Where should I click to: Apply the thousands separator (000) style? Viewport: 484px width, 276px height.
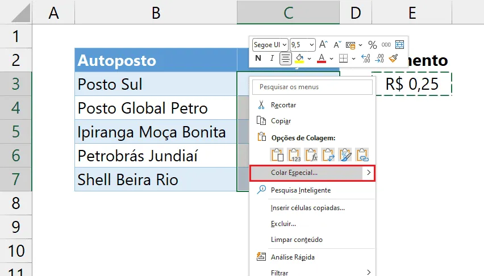coord(386,45)
